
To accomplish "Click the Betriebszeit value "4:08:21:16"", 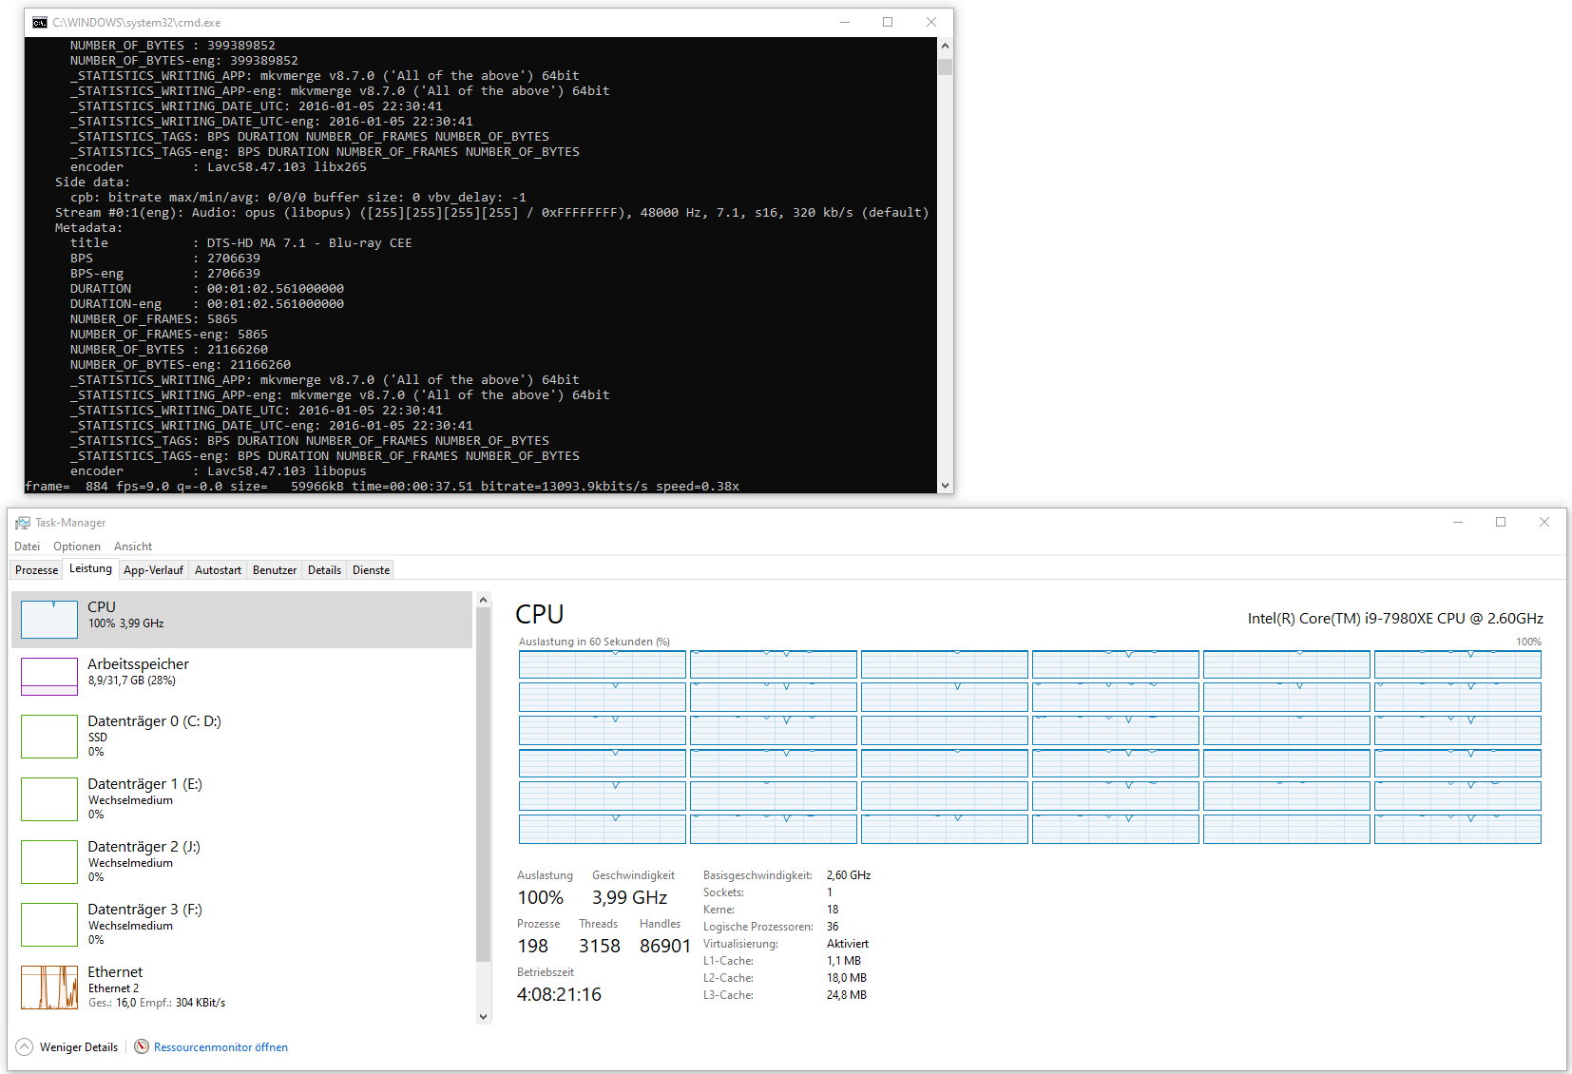I will [x=559, y=995].
